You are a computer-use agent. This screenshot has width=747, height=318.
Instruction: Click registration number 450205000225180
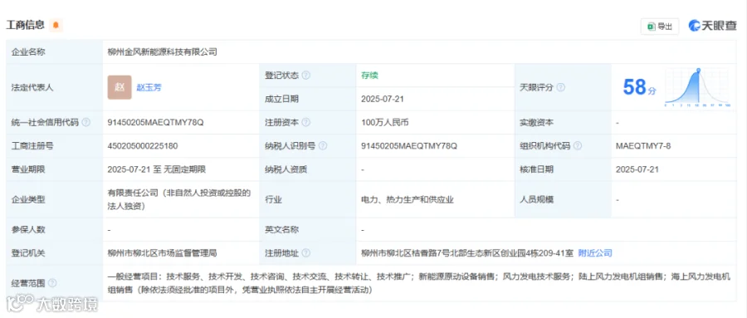(143, 146)
